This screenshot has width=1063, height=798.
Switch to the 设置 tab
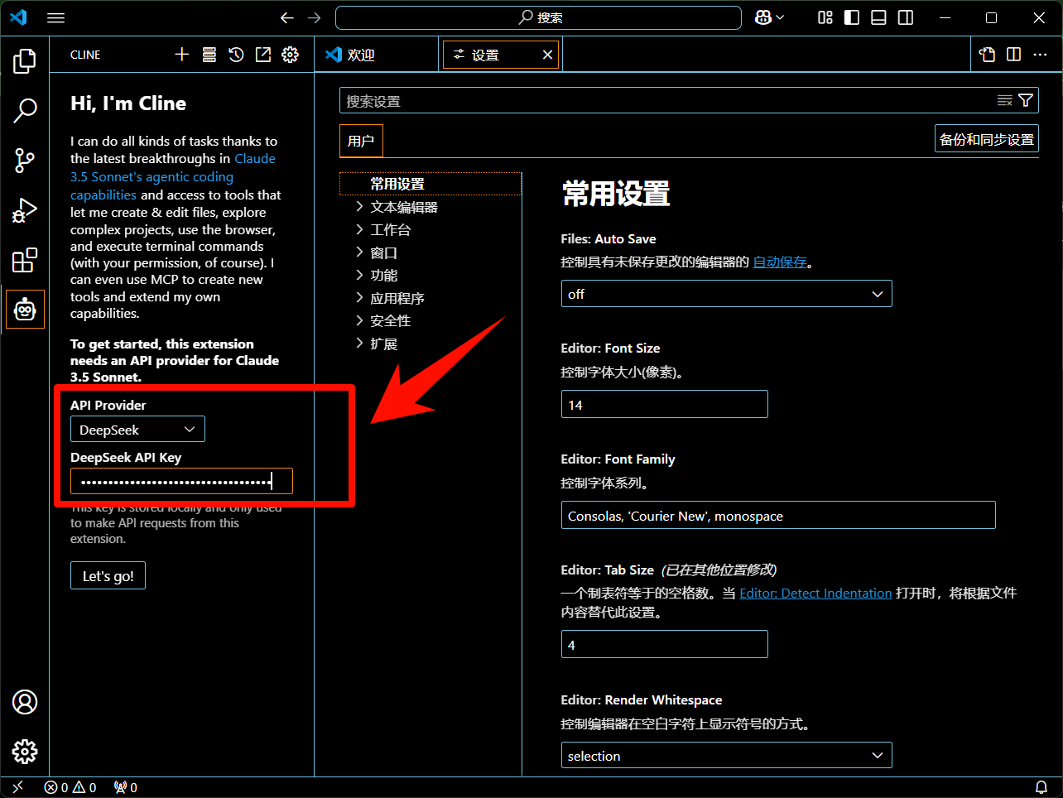[x=486, y=55]
